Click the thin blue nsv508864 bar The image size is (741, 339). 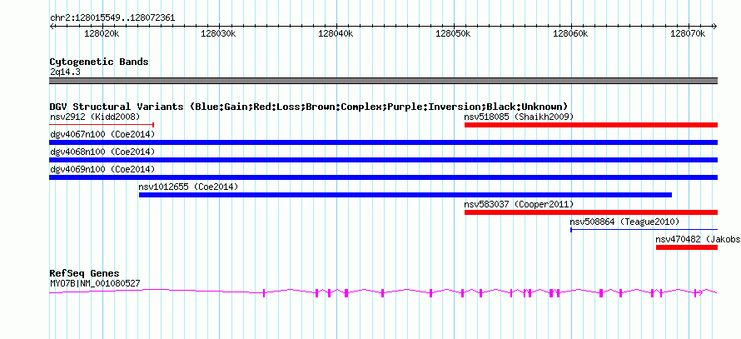click(x=644, y=230)
